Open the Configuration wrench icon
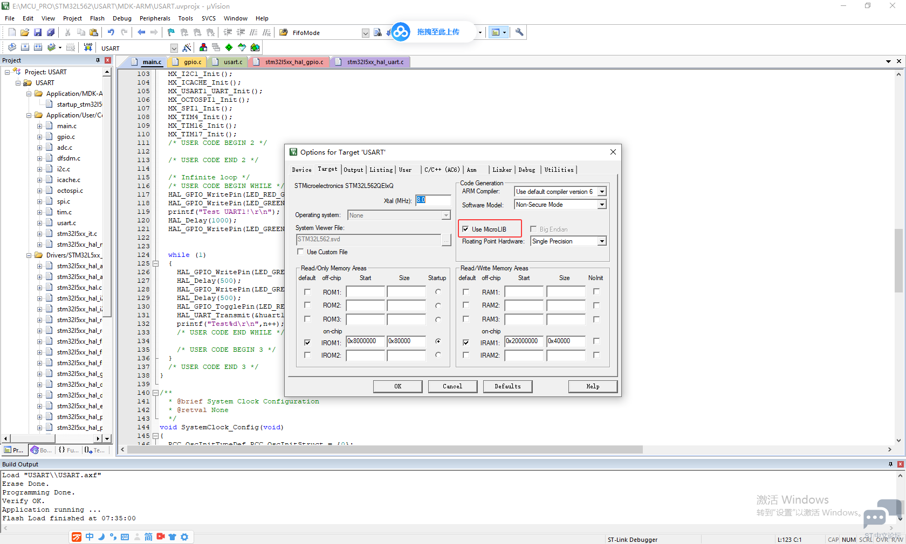 click(519, 32)
